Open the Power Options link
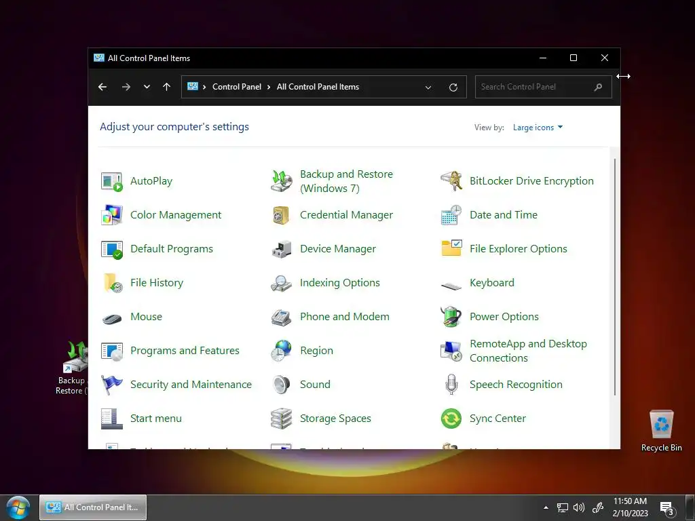Viewport: 695px width, 521px height. 504,317
